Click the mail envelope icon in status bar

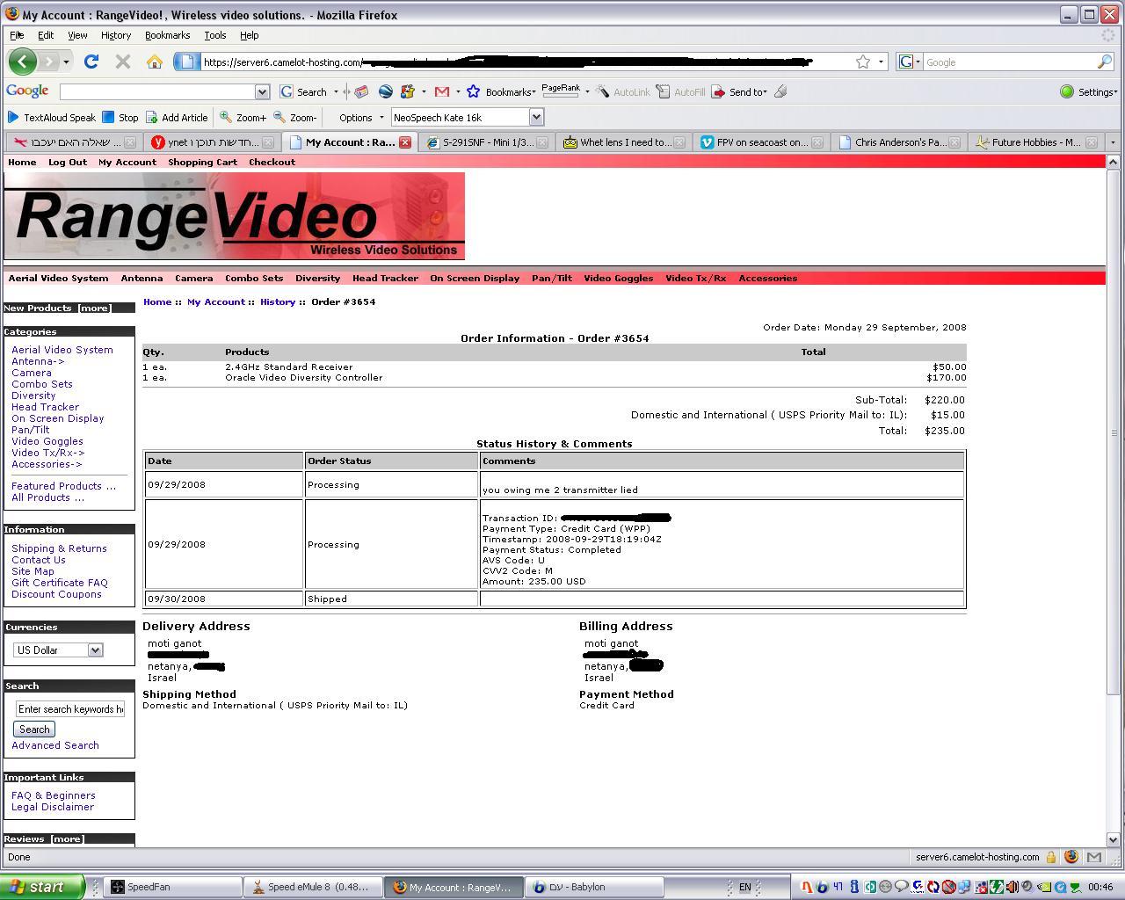click(1094, 857)
